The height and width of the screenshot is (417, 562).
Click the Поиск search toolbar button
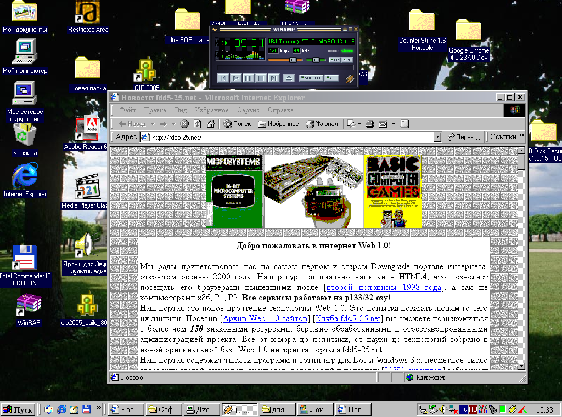pyautogui.click(x=237, y=124)
